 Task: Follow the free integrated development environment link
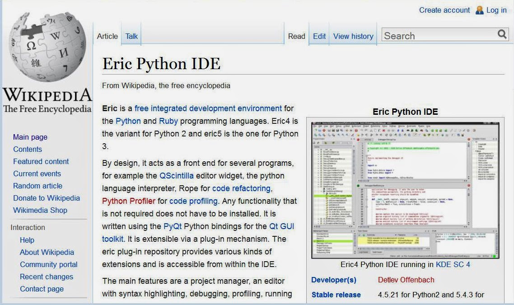(x=208, y=108)
